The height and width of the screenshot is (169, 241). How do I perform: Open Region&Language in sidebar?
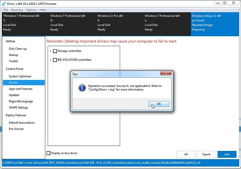point(21,101)
